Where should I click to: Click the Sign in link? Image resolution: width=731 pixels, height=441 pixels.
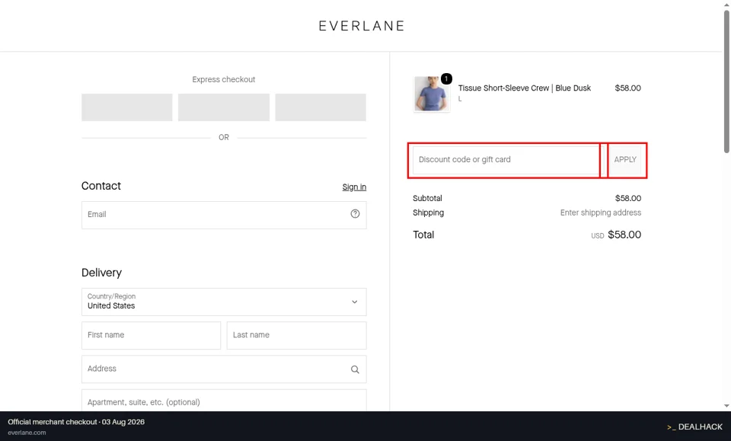coord(354,187)
